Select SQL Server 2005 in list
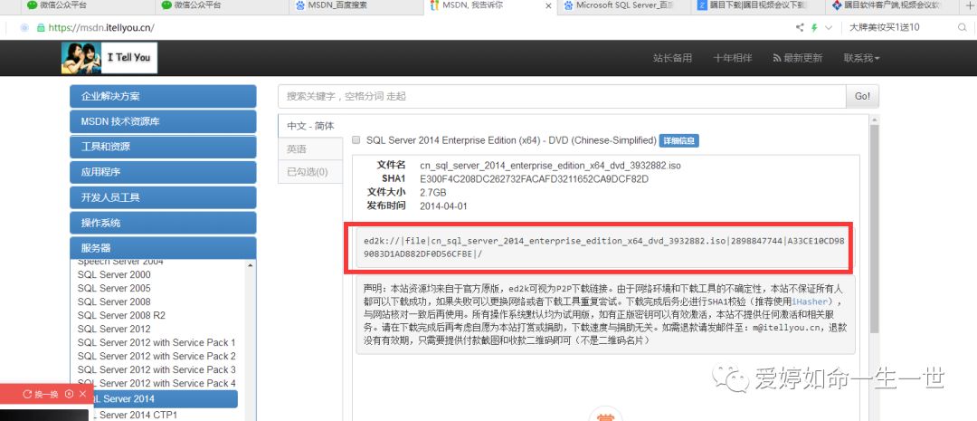The image size is (977, 421). coord(114,288)
